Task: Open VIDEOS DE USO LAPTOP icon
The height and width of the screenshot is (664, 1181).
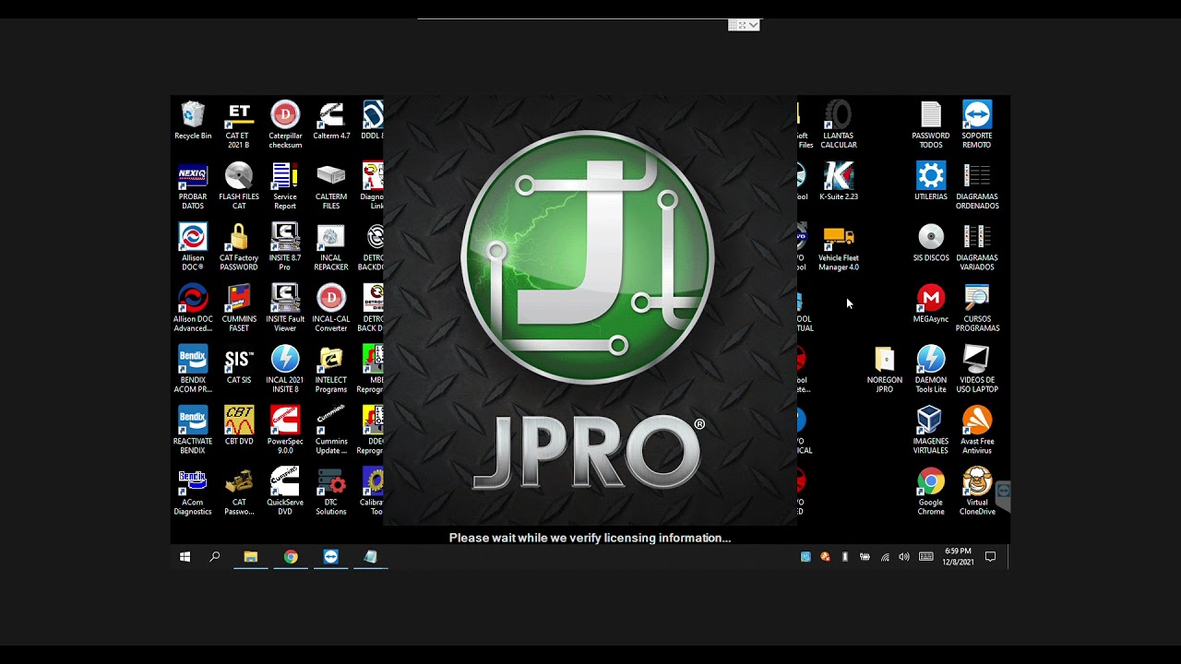Action: [x=977, y=369]
